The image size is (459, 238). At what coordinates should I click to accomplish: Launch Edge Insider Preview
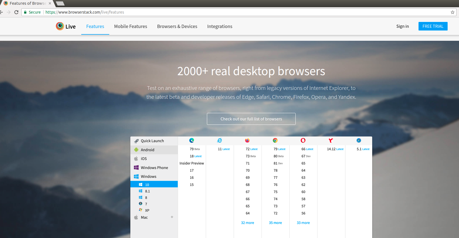click(x=192, y=163)
